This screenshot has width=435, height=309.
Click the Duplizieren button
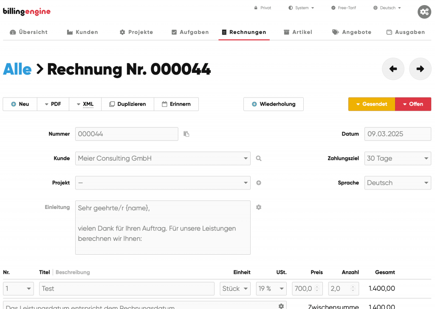(127, 104)
